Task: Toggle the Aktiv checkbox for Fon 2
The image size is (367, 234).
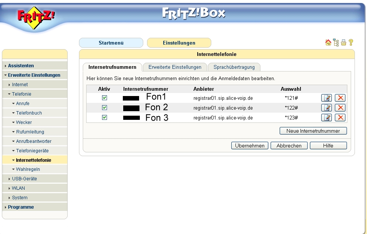Action: 105,108
